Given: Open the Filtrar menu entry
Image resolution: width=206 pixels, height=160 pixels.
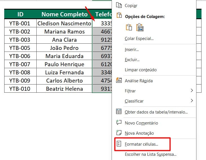Looking at the screenshot, I should point(154,91).
